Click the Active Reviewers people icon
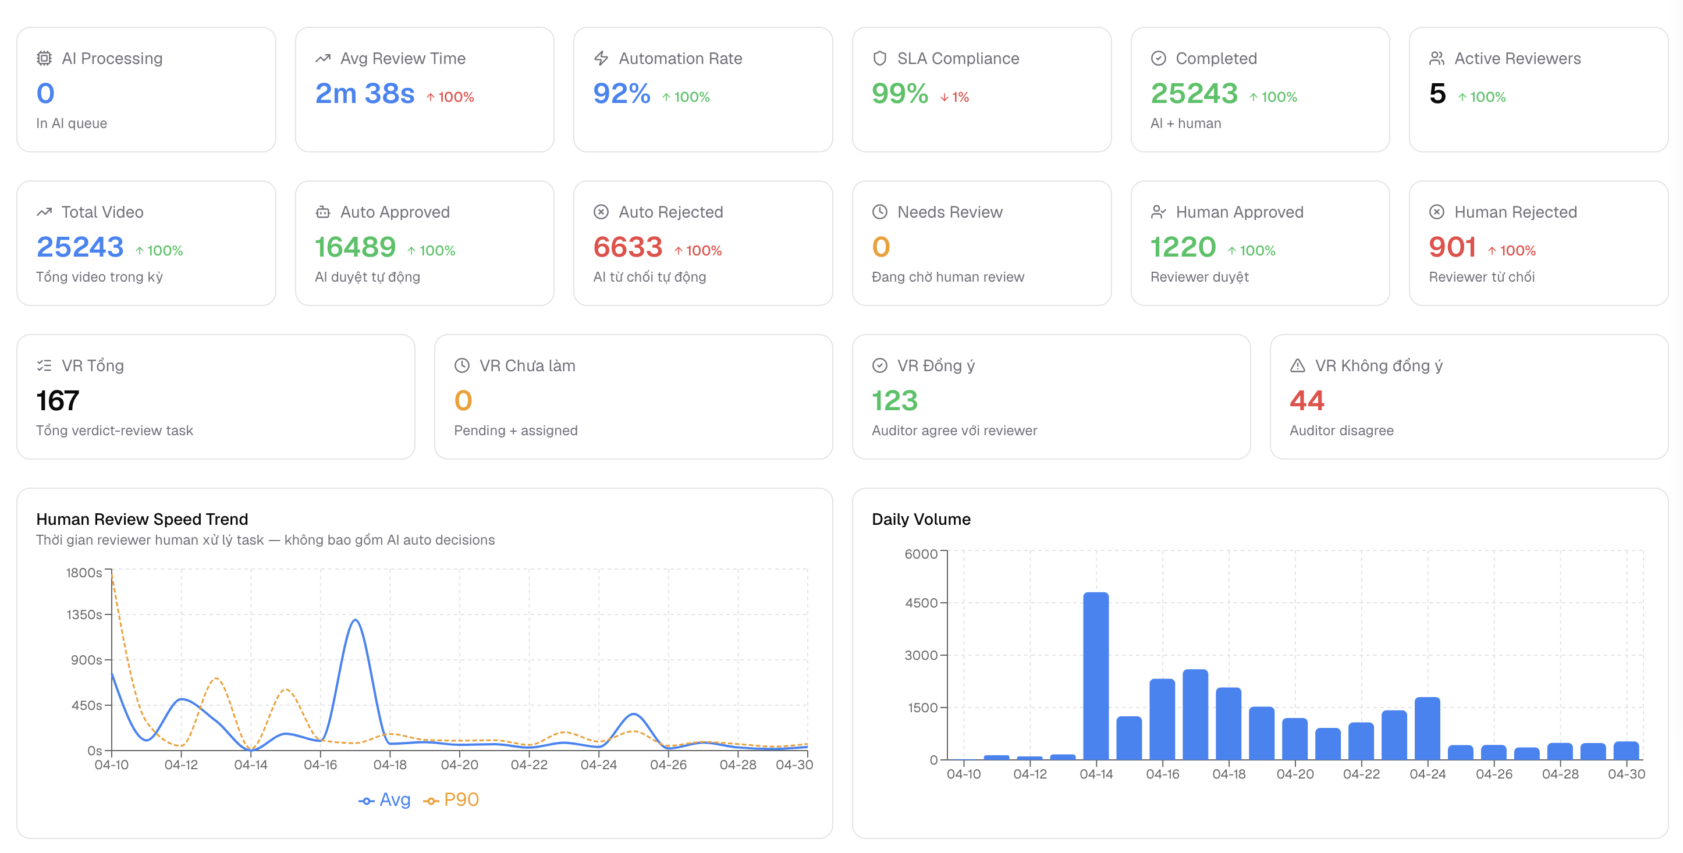The width and height of the screenshot is (1683, 853). coord(1436,58)
